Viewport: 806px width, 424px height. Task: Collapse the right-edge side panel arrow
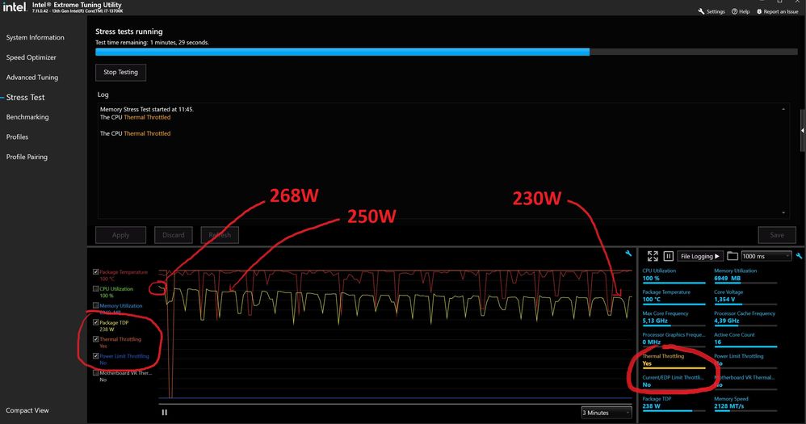click(803, 131)
